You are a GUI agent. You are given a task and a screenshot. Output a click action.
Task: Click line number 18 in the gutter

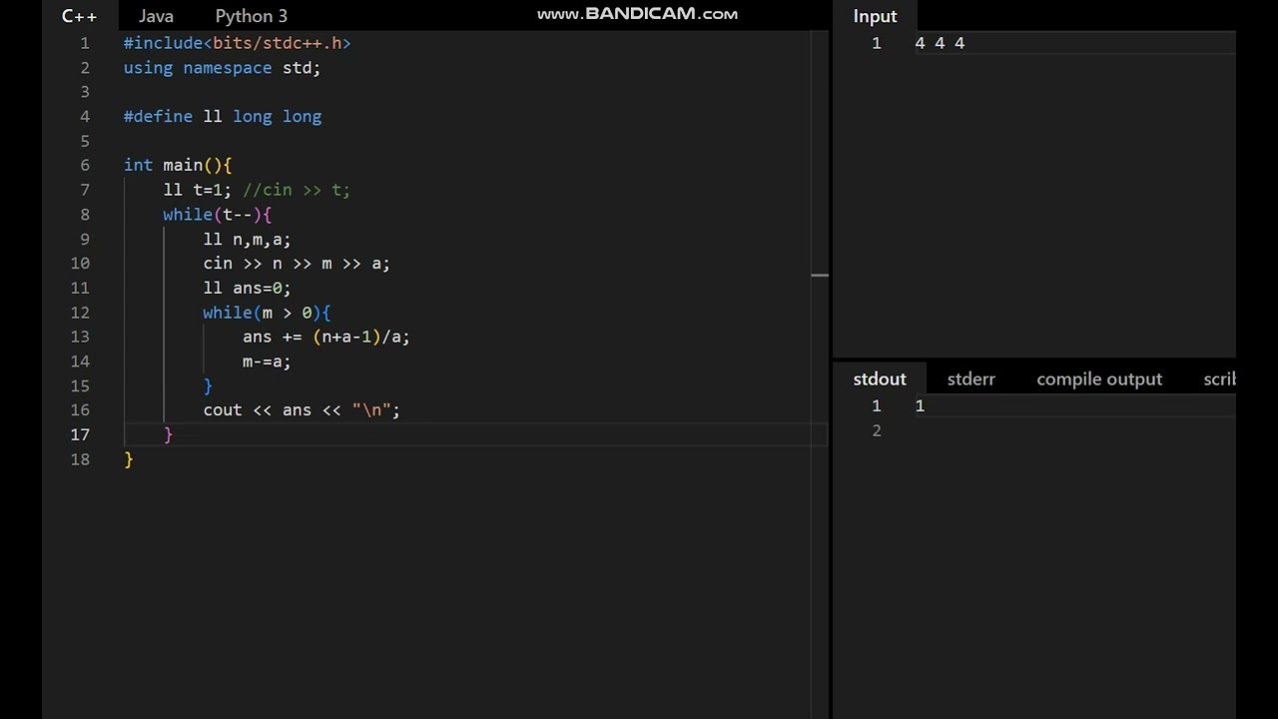pyautogui.click(x=80, y=459)
